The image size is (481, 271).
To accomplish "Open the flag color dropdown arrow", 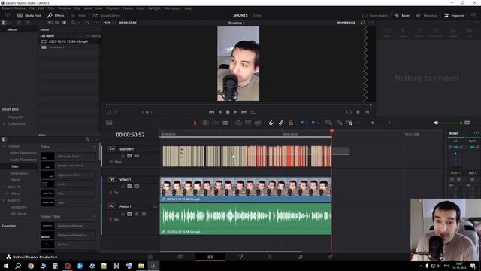I will 307,123.
